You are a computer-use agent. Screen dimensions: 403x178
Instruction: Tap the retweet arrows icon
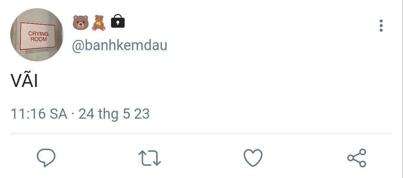(150, 158)
